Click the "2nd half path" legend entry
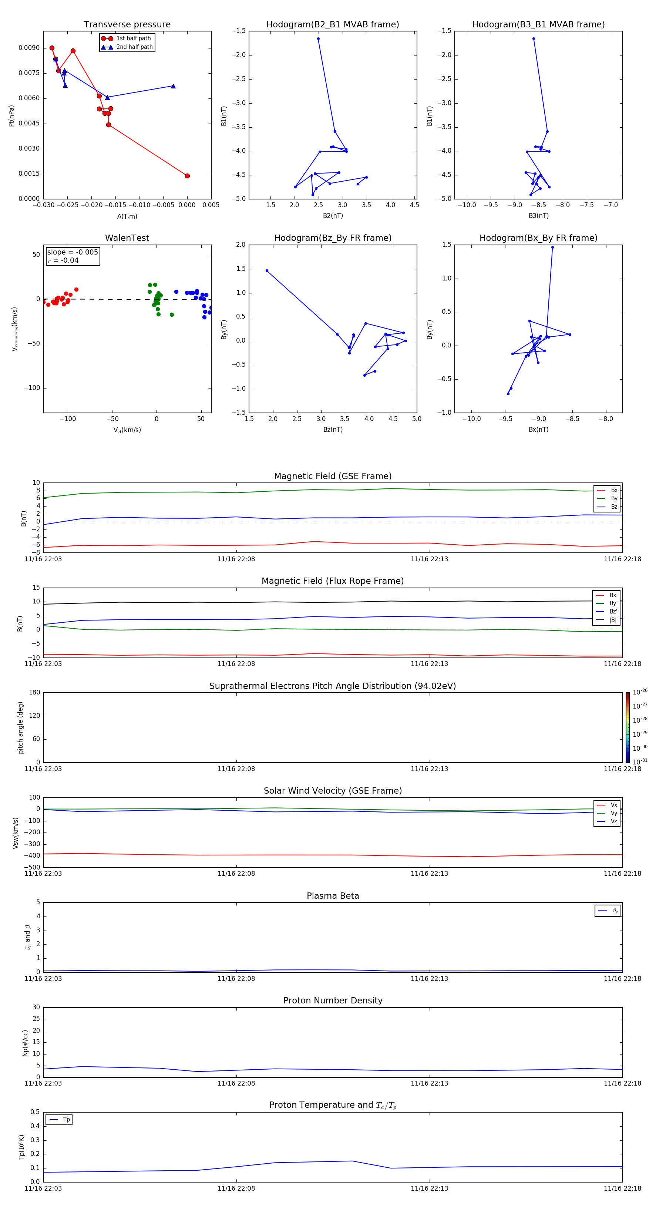This screenshot has height=1221, width=666. pos(127,47)
